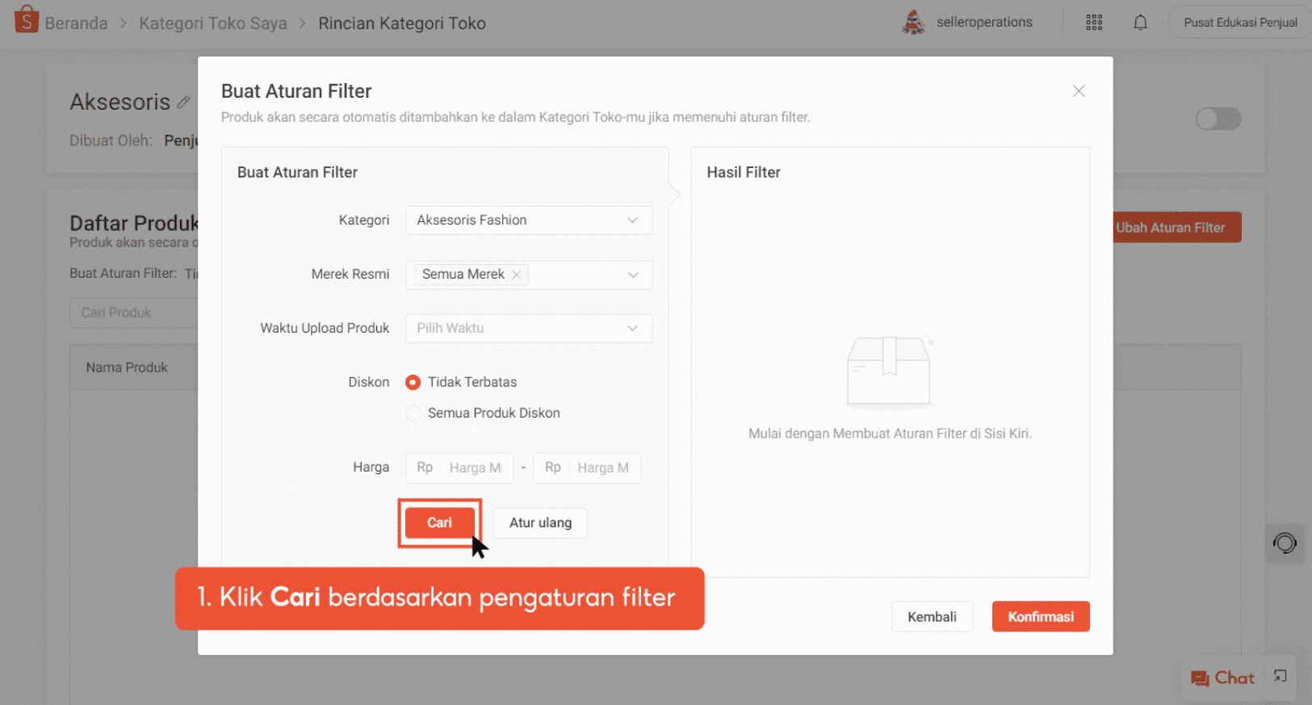Focus the minimum Harga input field

pyautogui.click(x=459, y=468)
